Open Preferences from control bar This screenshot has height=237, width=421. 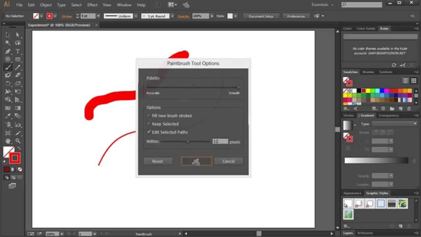(296, 16)
